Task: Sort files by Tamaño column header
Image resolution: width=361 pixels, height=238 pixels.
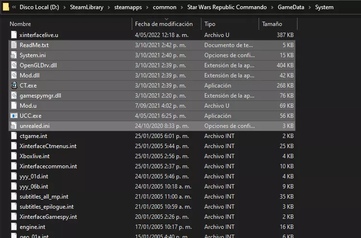Action: [x=272, y=24]
